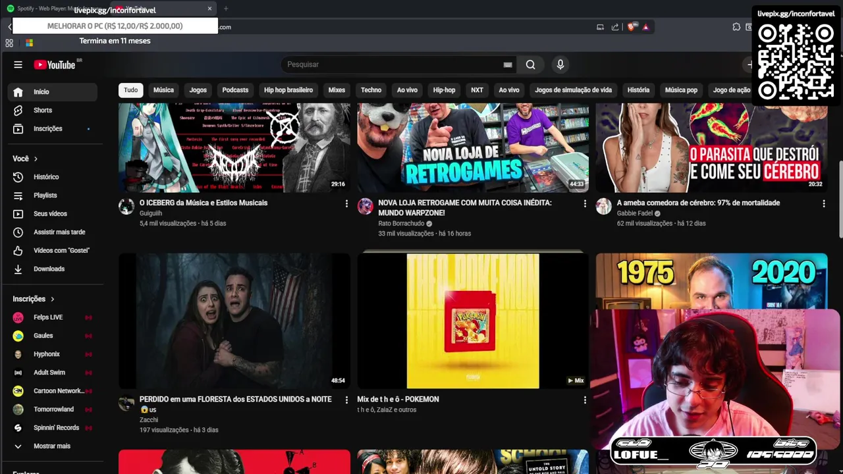Select the Mixes filter chip
This screenshot has height=474, width=843.
tap(337, 90)
